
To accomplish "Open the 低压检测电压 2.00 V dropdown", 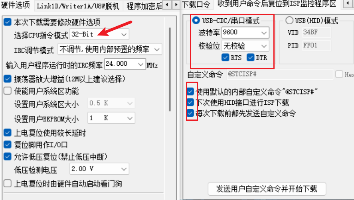I will pyautogui.click(x=99, y=169).
